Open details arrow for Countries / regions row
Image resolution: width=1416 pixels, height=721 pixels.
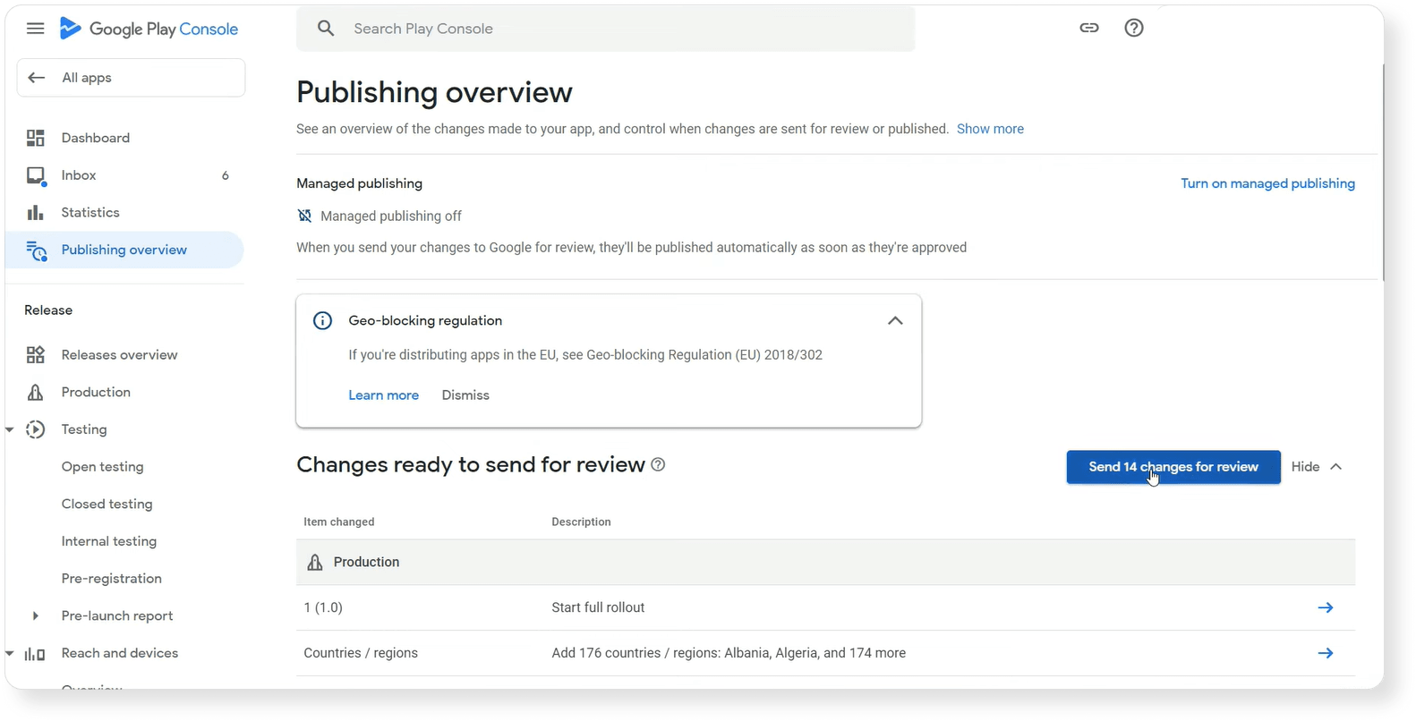(x=1326, y=653)
